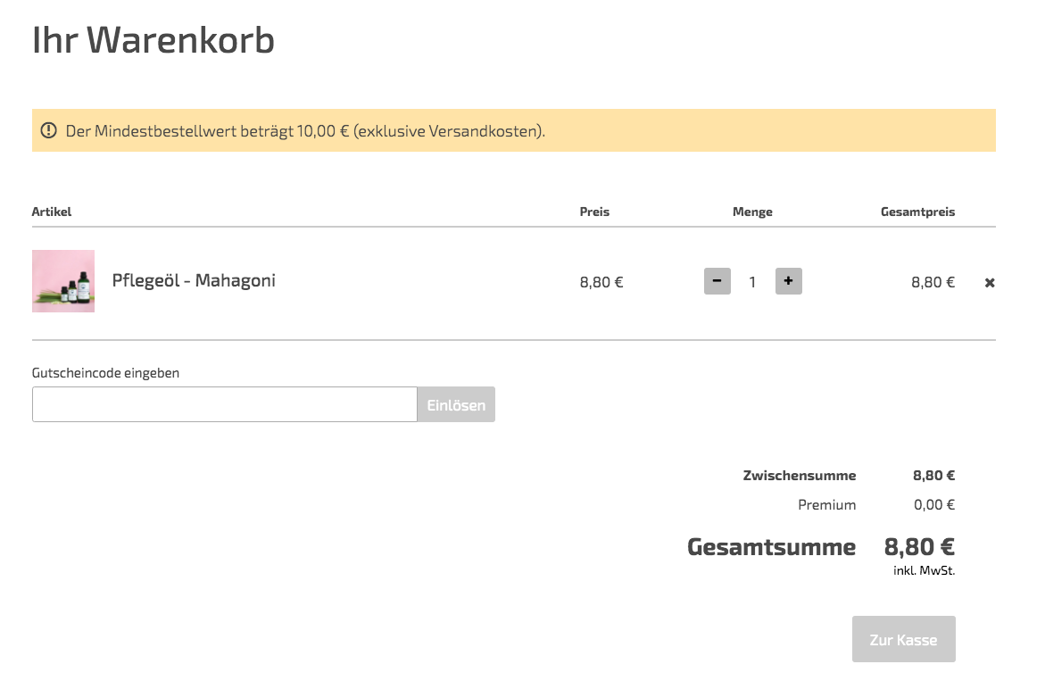Remove Pflegeöl - Mahagoni from cart
The width and height of the screenshot is (1045, 681).
click(x=990, y=283)
